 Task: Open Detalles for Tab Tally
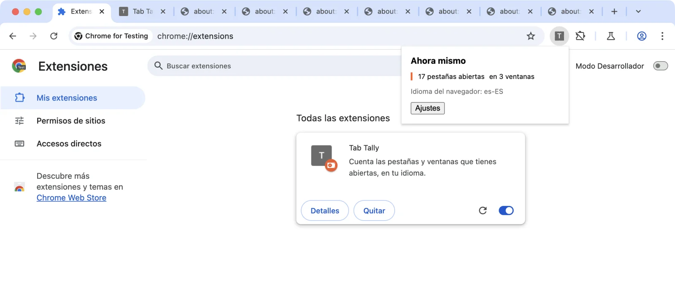pyautogui.click(x=325, y=210)
